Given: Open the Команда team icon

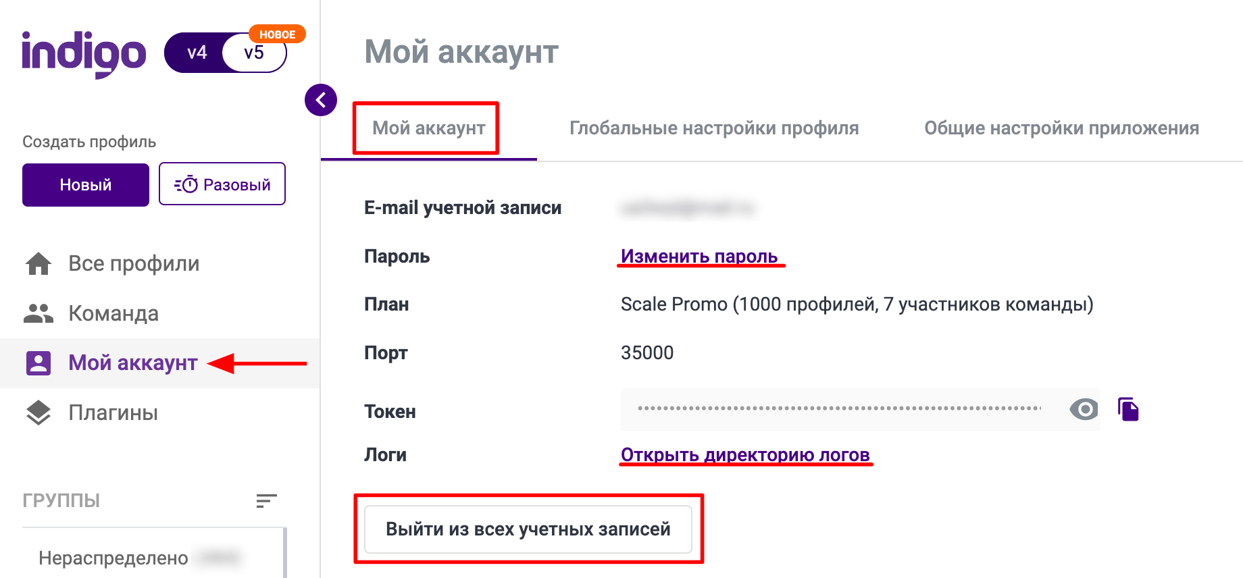Looking at the screenshot, I should (x=39, y=313).
